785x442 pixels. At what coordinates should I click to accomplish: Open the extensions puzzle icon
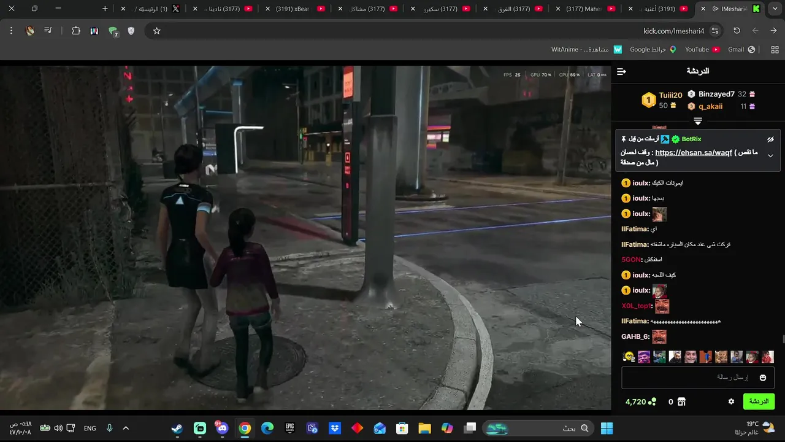tap(76, 31)
